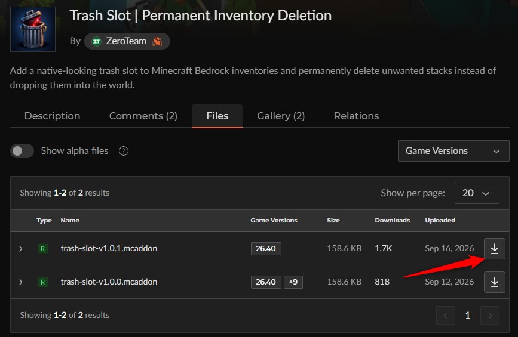
Task: Click the project title Trash Slot heading
Action: [x=201, y=16]
